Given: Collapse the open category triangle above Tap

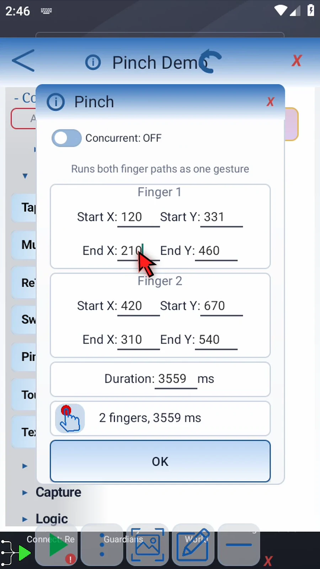Looking at the screenshot, I should [25, 176].
